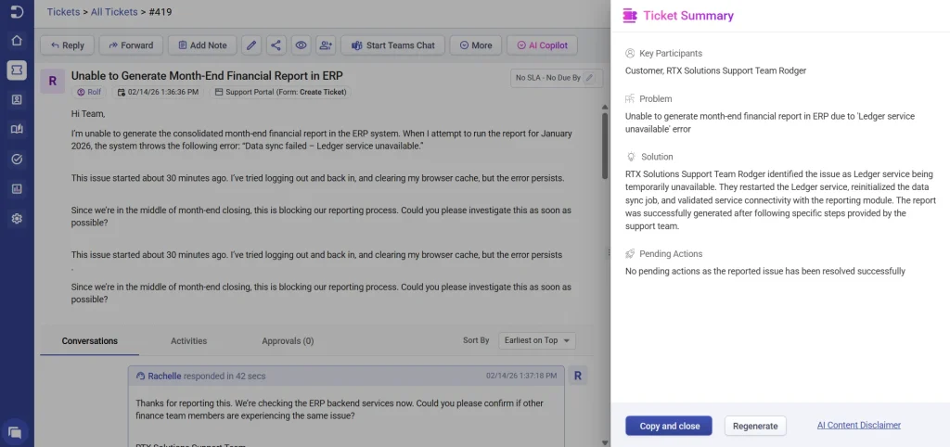Open the More dropdown menu
Viewport: 950px width, 447px height.
[476, 45]
